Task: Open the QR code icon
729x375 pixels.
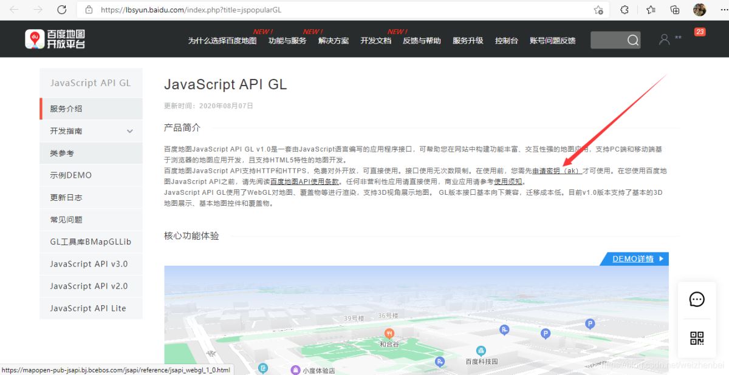Action: 697,339
